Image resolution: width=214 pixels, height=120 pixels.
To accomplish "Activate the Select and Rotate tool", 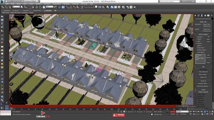I will pos(40,7).
